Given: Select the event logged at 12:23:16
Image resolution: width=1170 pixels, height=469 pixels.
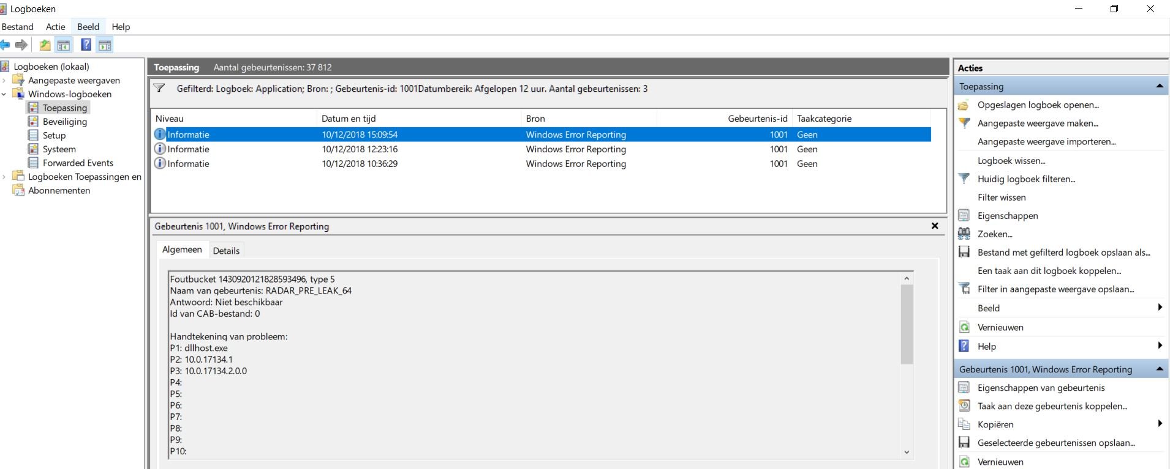Looking at the screenshot, I should pyautogui.click(x=542, y=149).
